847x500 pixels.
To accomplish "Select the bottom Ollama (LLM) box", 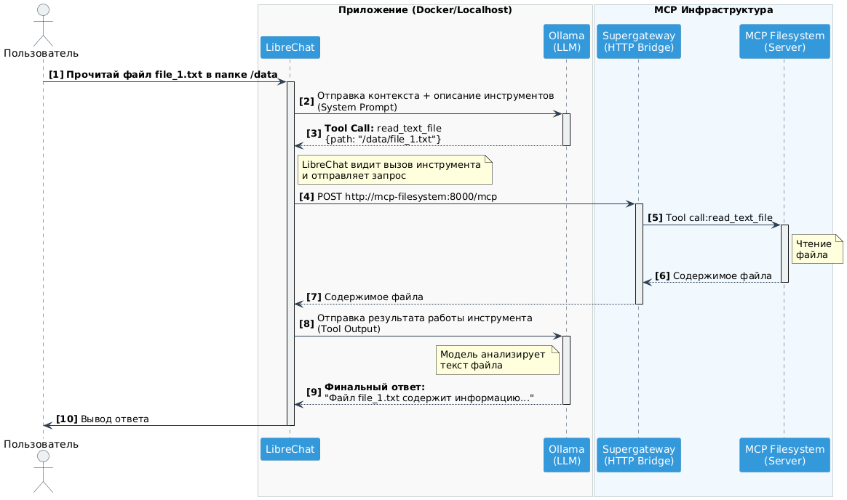I will click(566, 454).
